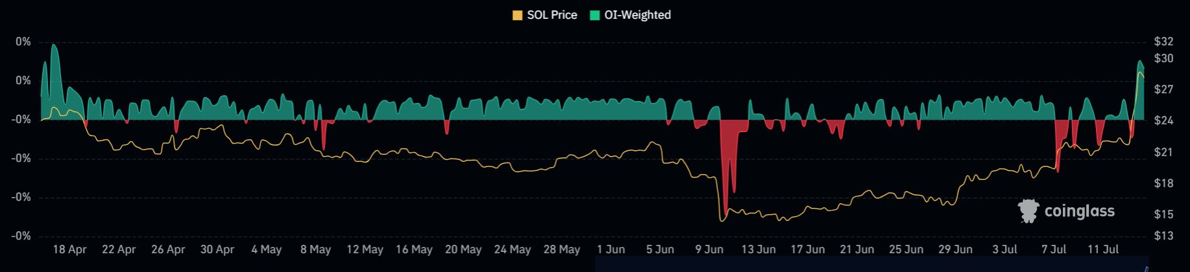Select the $24 price axis label
Viewport: 1190px width, 272px height.
(1163, 120)
